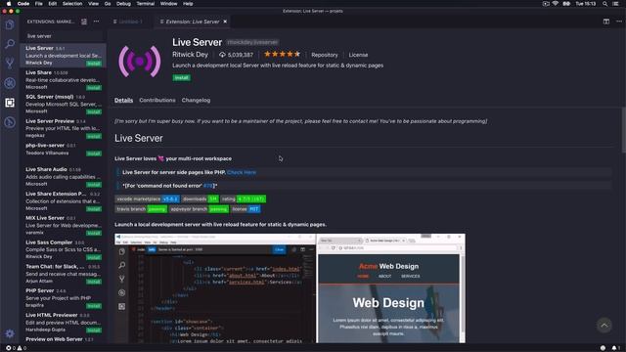Click the Wi-Fi status icon
This screenshot has width=626, height=352.
click(x=556, y=4)
